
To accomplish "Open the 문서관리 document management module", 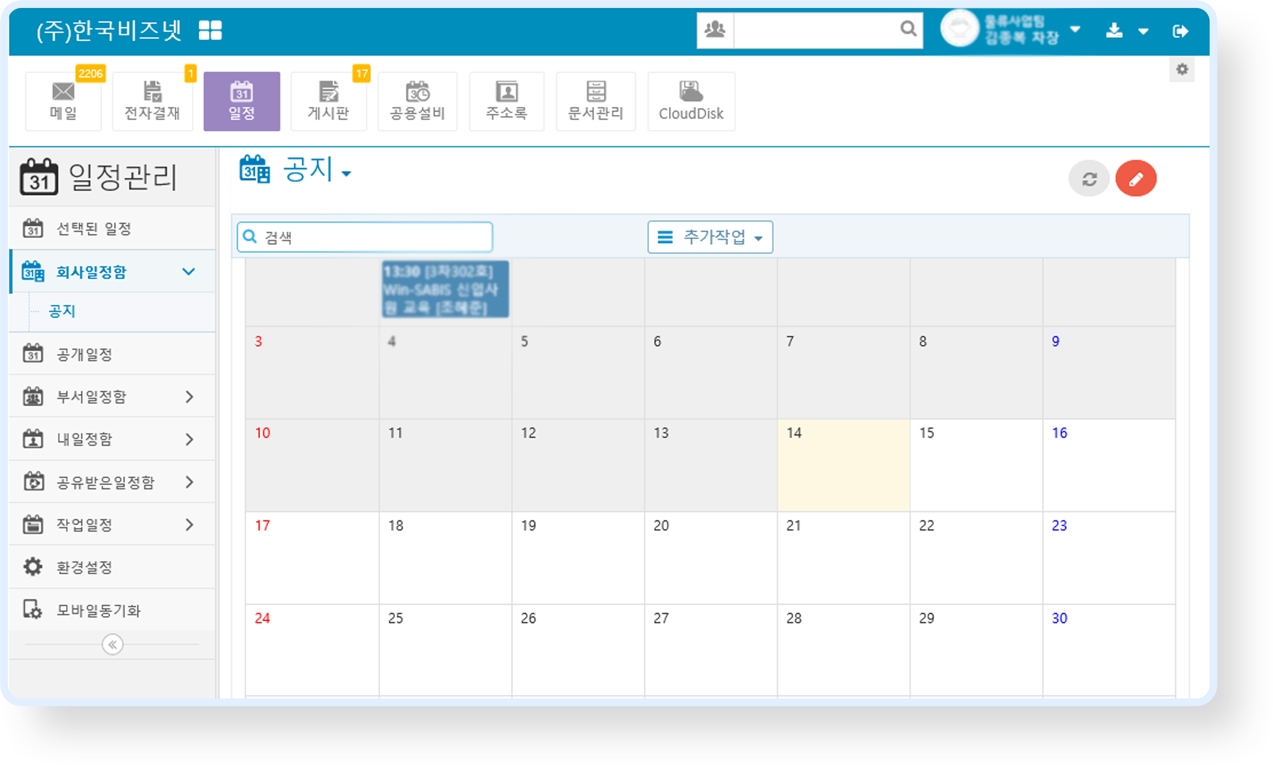I will coord(595,101).
